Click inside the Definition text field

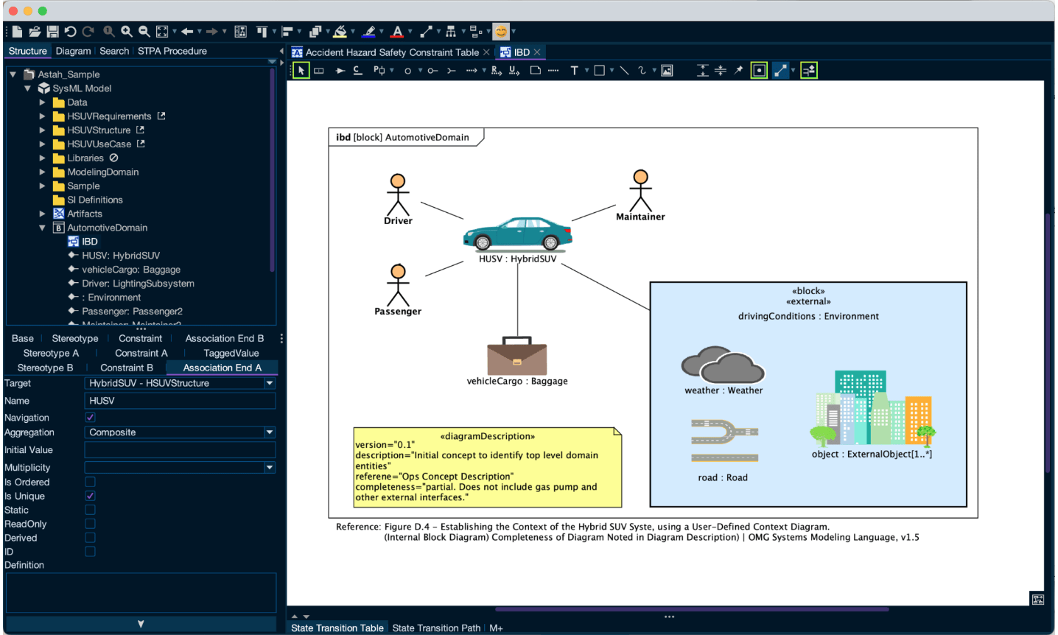140,592
